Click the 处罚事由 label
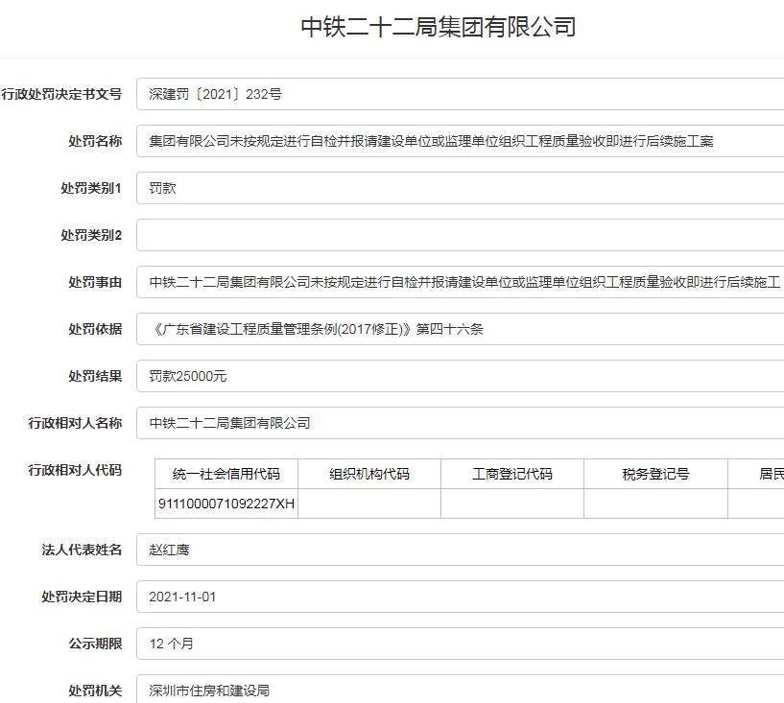The image size is (784, 703). (x=95, y=282)
